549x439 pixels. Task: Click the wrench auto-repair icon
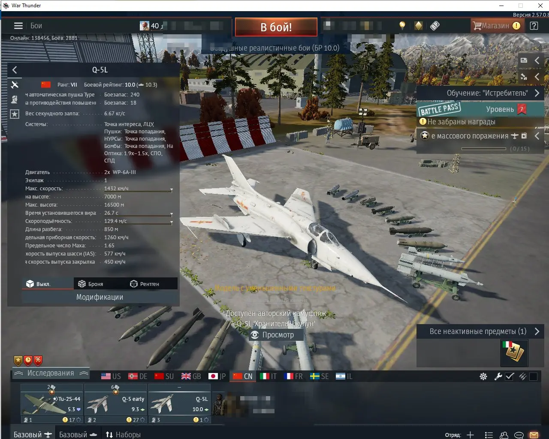(x=498, y=376)
